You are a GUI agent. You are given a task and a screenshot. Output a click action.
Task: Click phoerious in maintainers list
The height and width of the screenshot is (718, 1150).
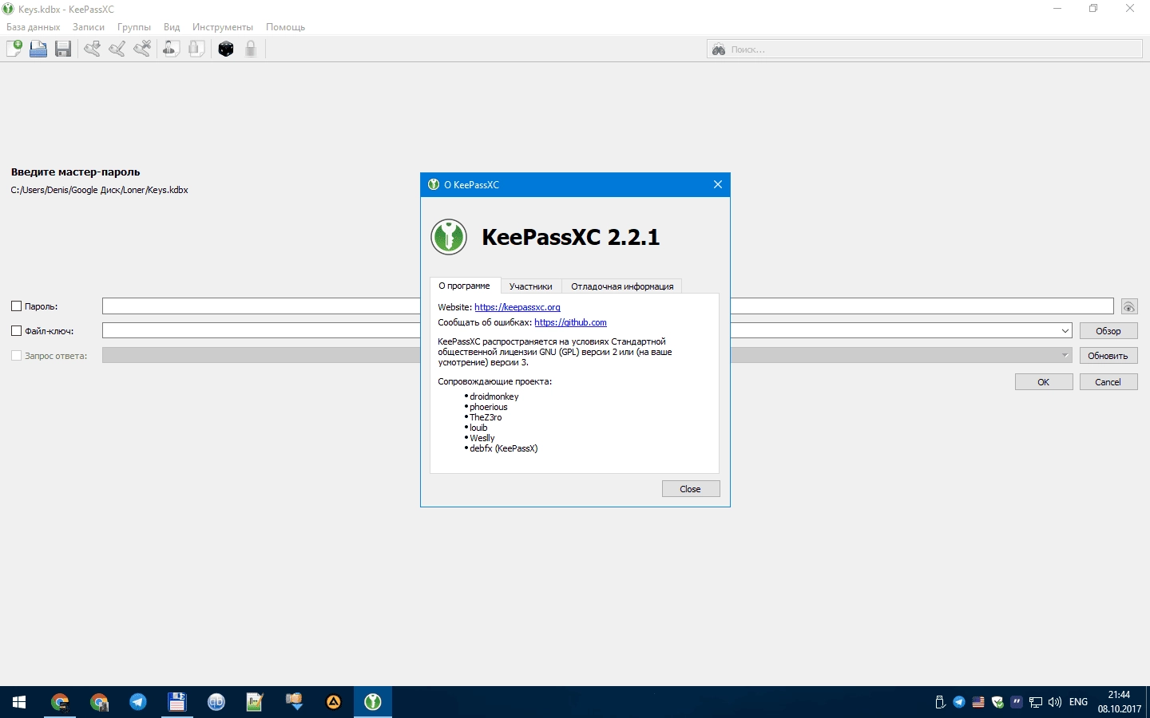click(x=489, y=407)
